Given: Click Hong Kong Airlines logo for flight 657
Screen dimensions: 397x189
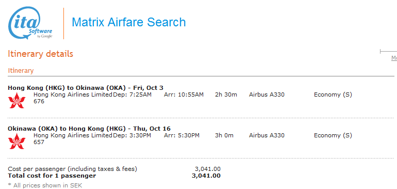Looking at the screenshot, I should [x=17, y=141].
